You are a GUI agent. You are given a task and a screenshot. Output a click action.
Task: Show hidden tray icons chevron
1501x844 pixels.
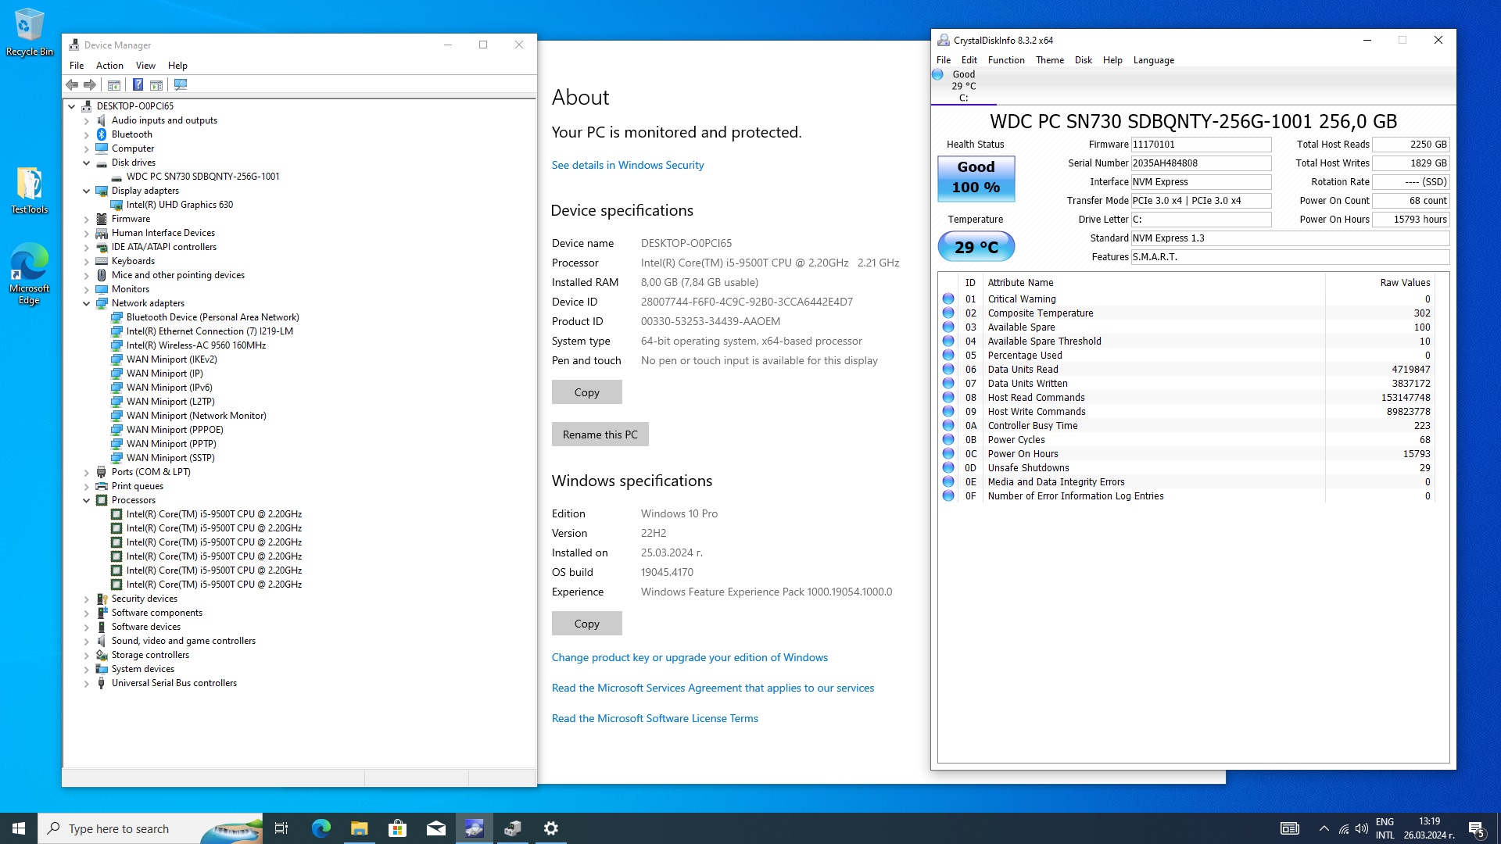[1324, 828]
